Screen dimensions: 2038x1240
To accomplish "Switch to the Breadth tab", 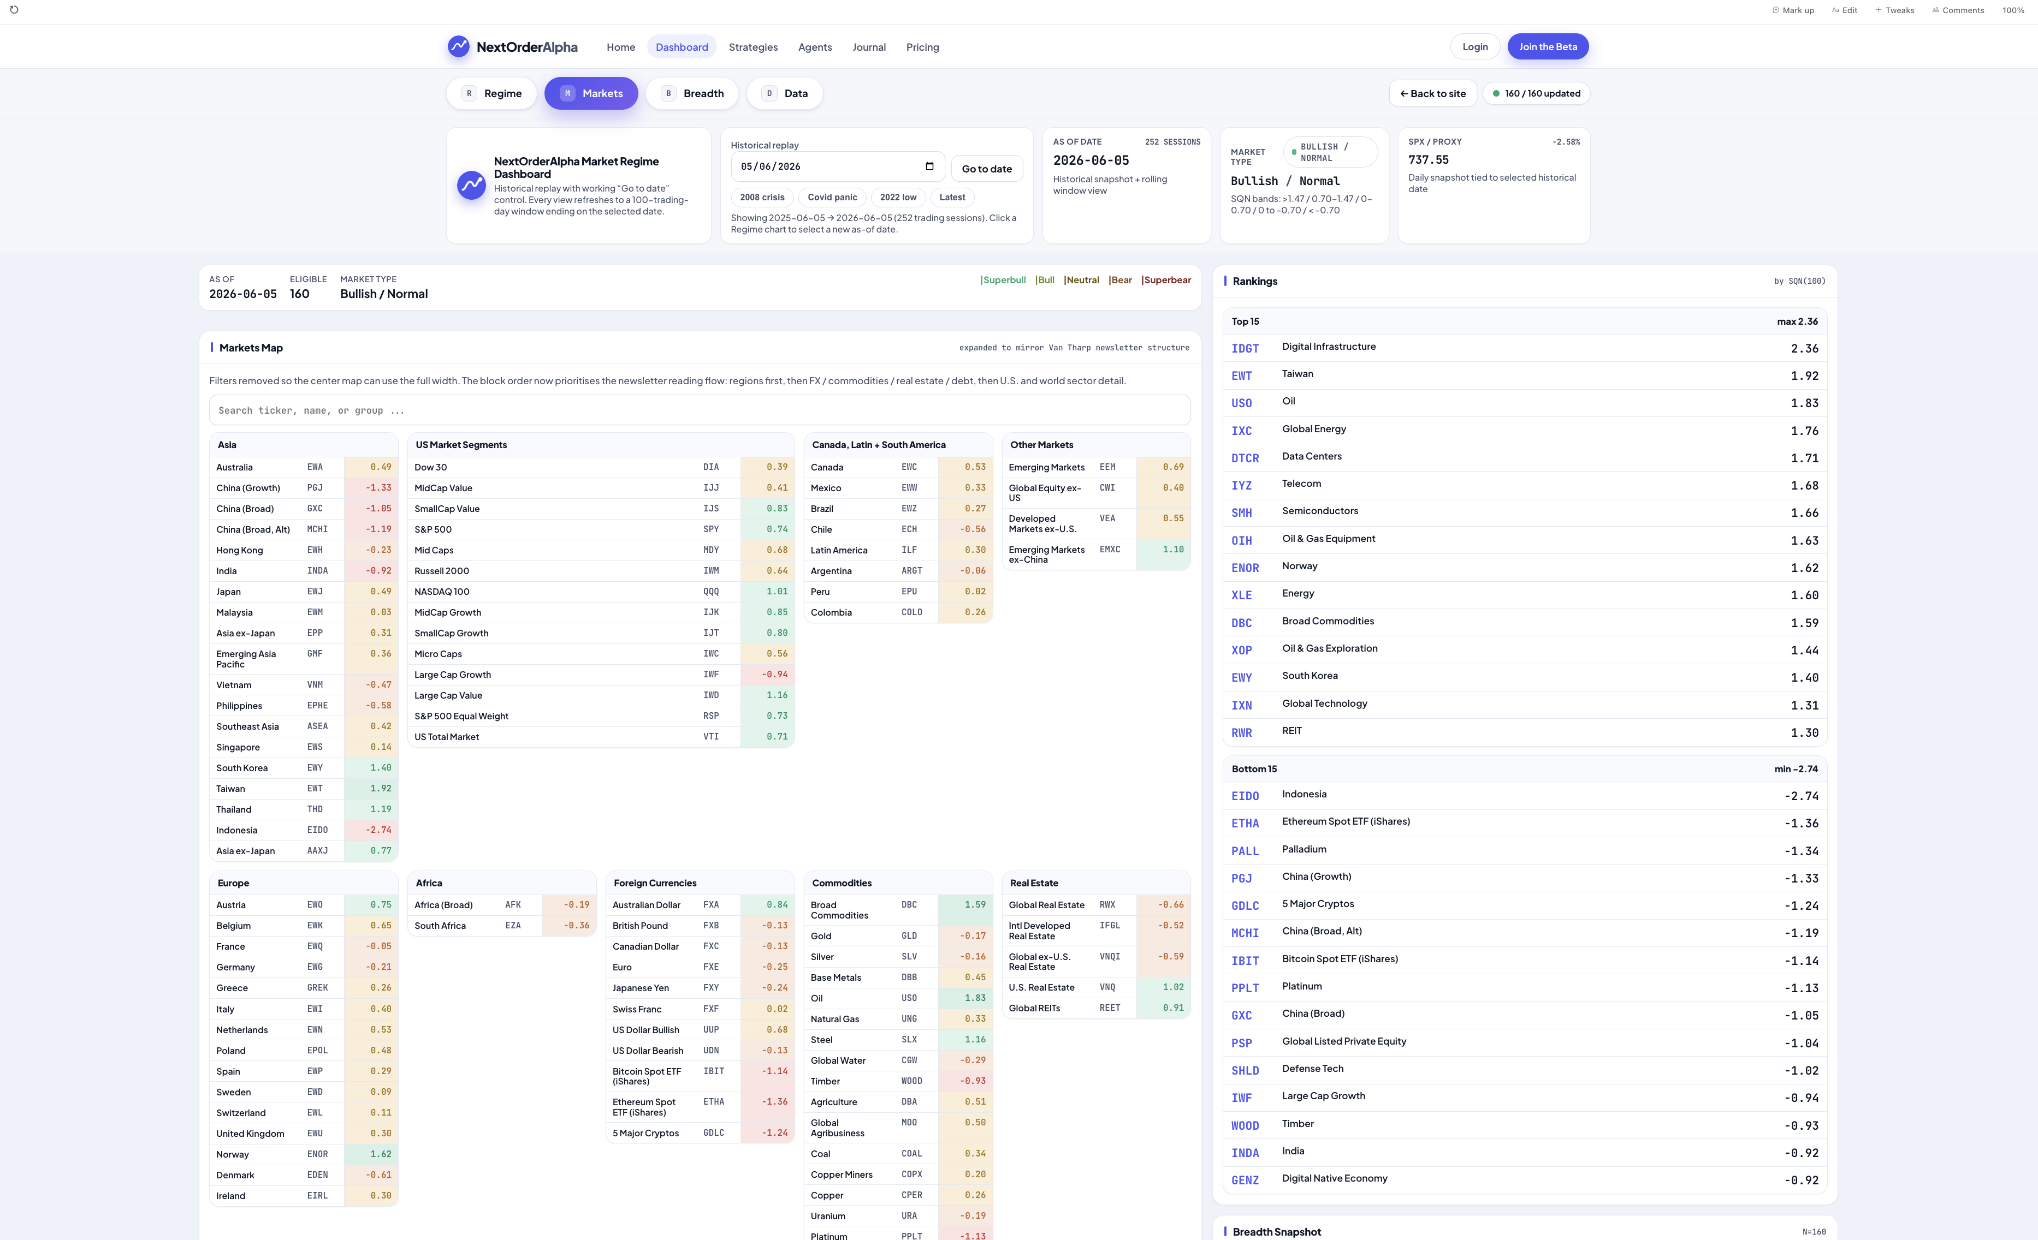I will (x=692, y=93).
